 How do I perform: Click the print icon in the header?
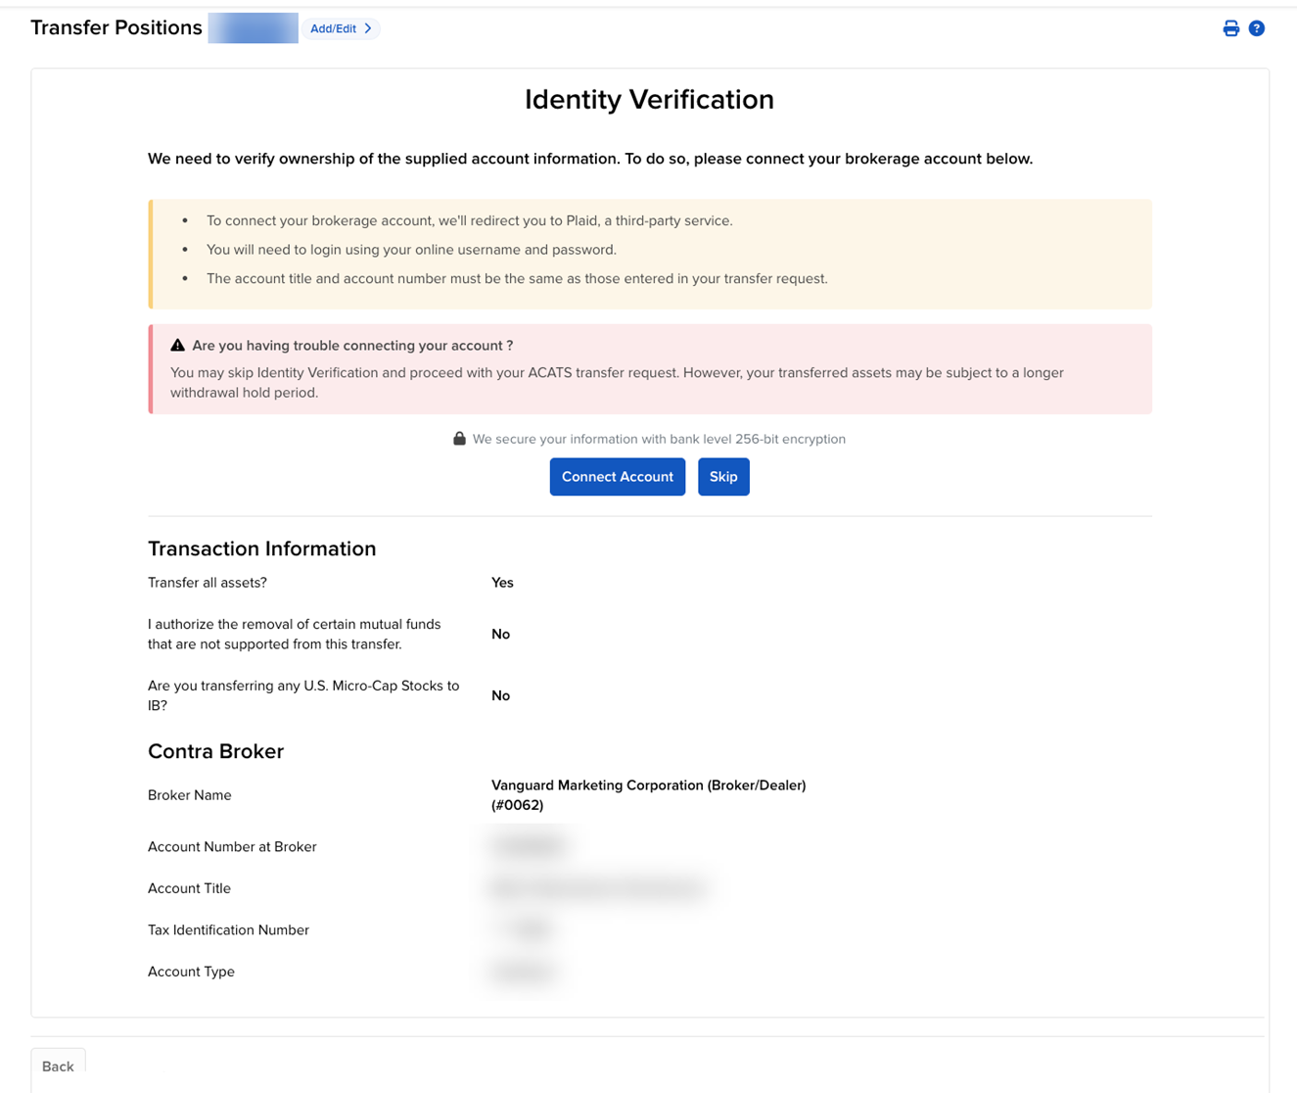(1230, 27)
